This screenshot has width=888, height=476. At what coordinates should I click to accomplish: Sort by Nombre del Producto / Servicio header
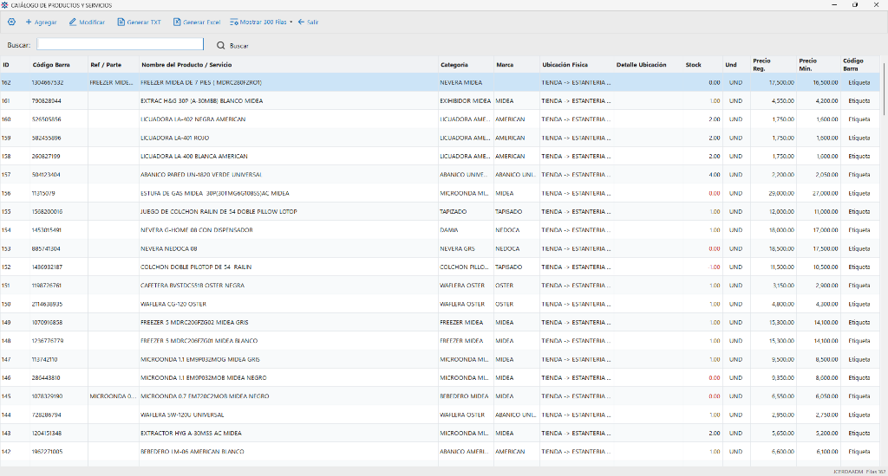pyautogui.click(x=186, y=64)
